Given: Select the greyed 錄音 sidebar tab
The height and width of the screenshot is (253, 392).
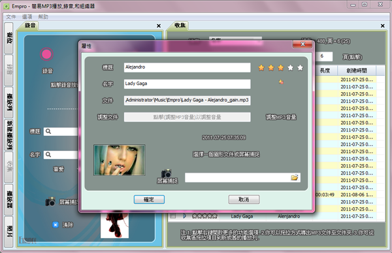Looking at the screenshot, I should (9, 70).
